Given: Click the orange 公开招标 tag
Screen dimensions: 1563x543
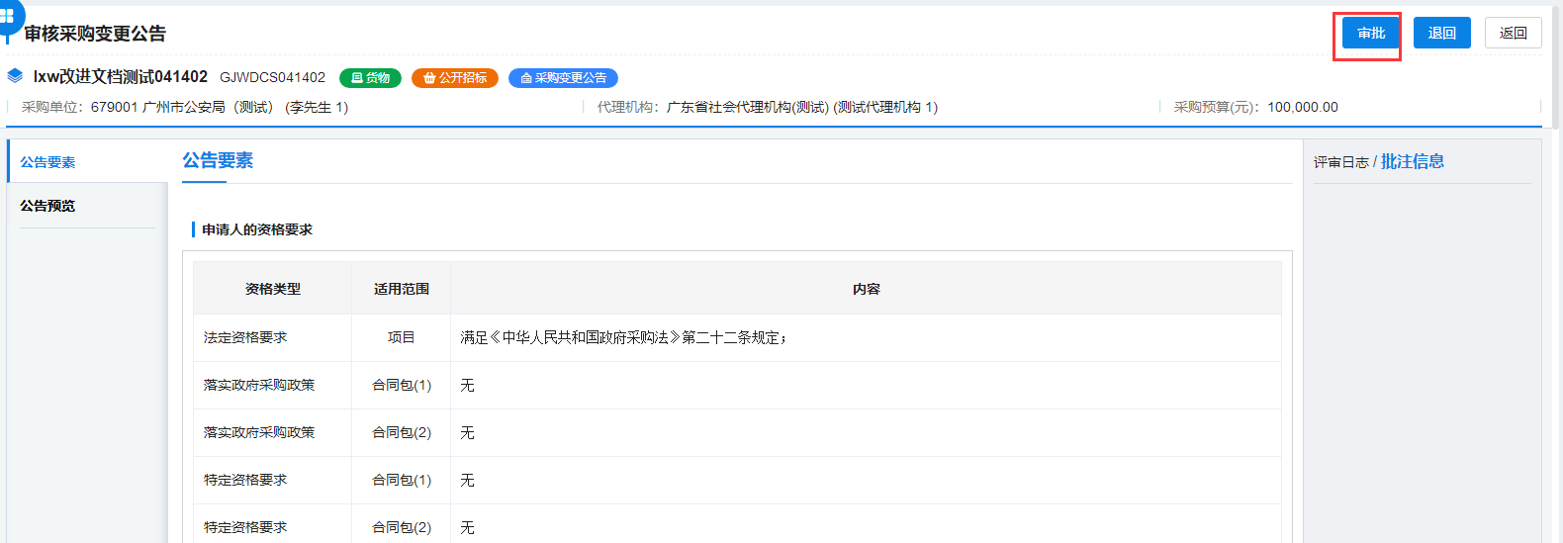Looking at the screenshot, I should pos(455,78).
